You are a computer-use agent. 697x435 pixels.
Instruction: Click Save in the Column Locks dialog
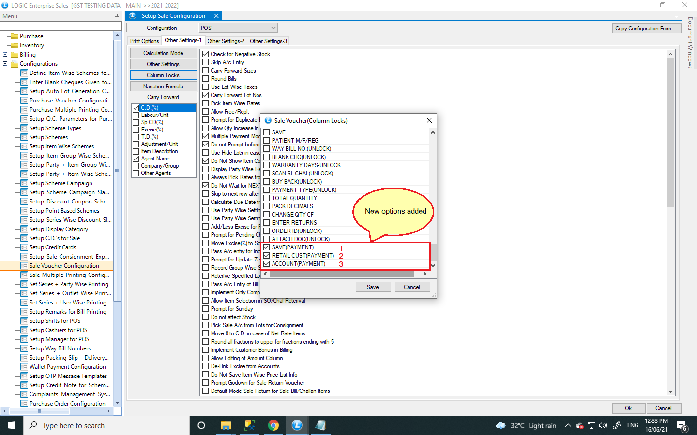point(373,287)
